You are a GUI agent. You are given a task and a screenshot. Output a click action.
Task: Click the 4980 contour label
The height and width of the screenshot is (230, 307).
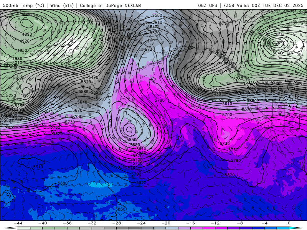(x=17, y=59)
